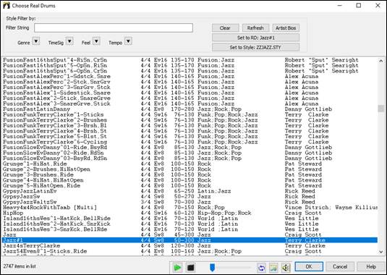
Task: Select the GypsyJazzLatinEv row
Action: [190, 191]
